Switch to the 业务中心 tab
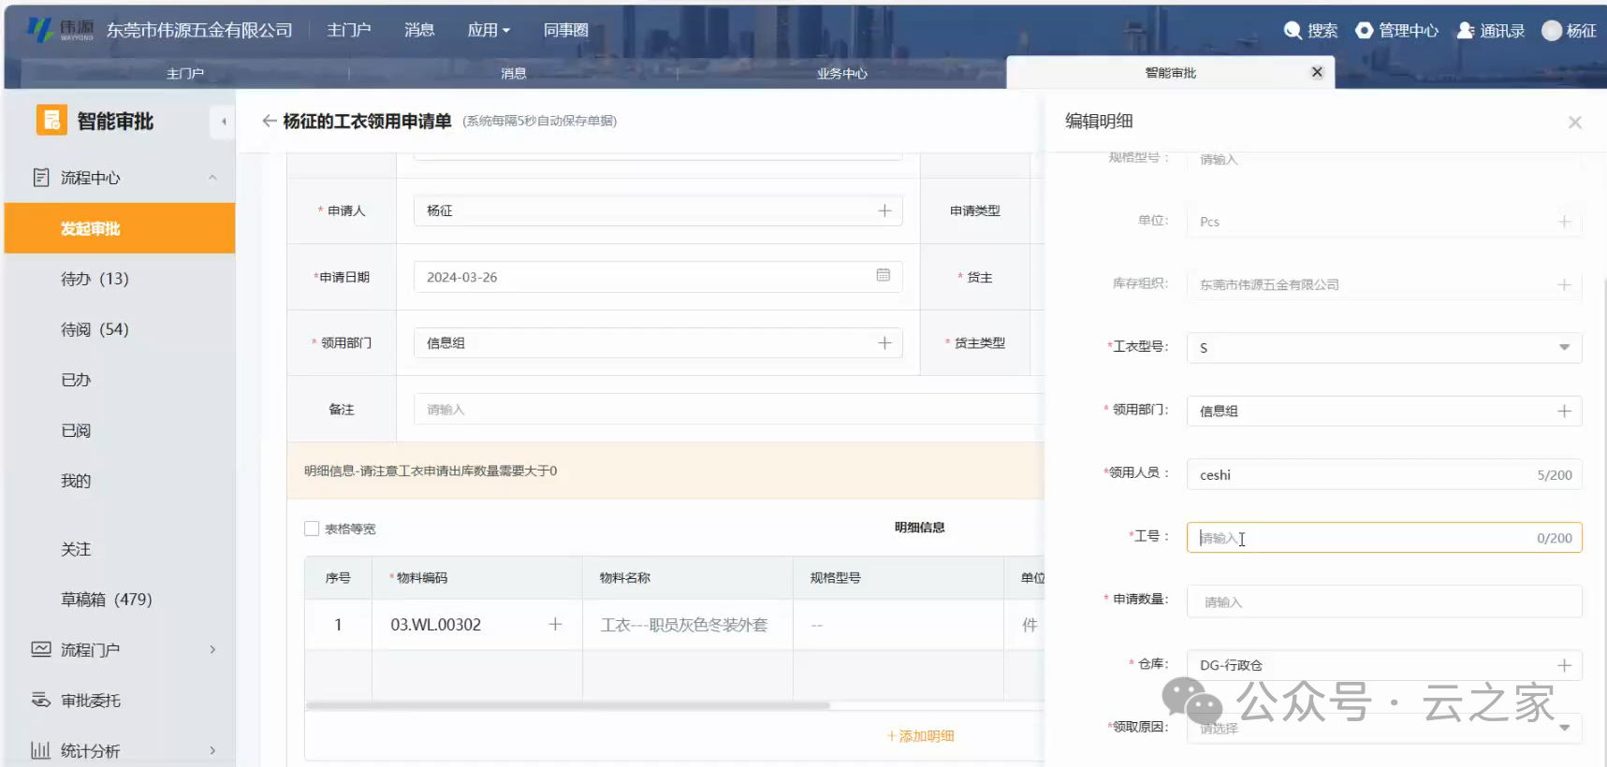The width and height of the screenshot is (1607, 767). [841, 73]
